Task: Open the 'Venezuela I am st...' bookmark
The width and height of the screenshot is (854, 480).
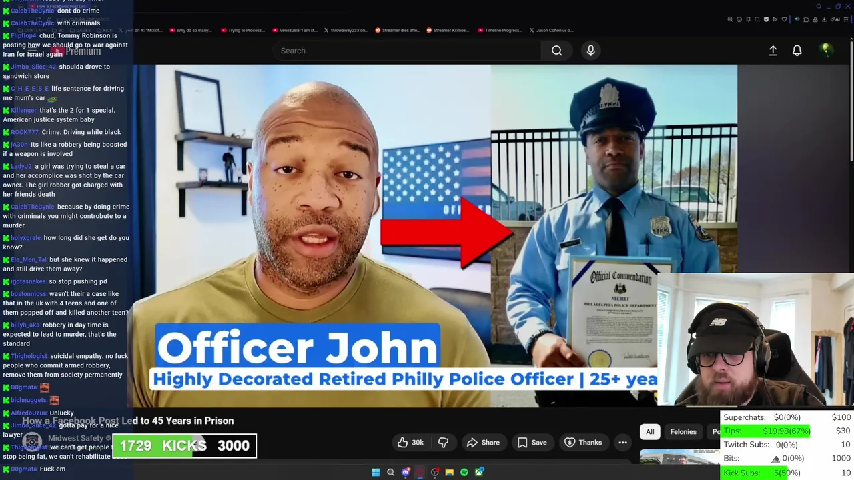Action: point(294,30)
